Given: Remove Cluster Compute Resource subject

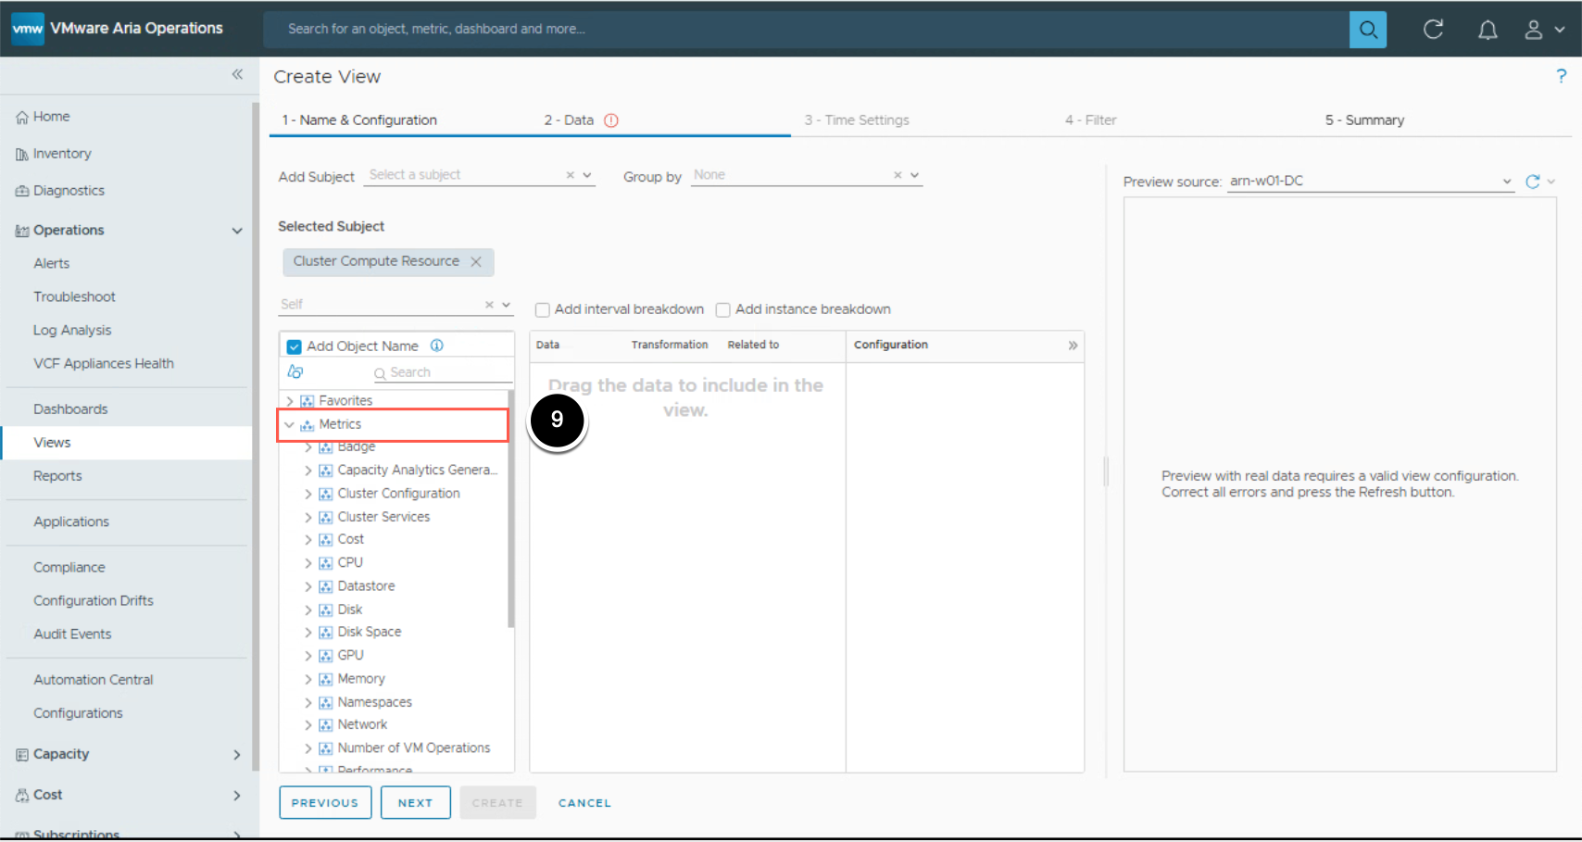Looking at the screenshot, I should 476,262.
